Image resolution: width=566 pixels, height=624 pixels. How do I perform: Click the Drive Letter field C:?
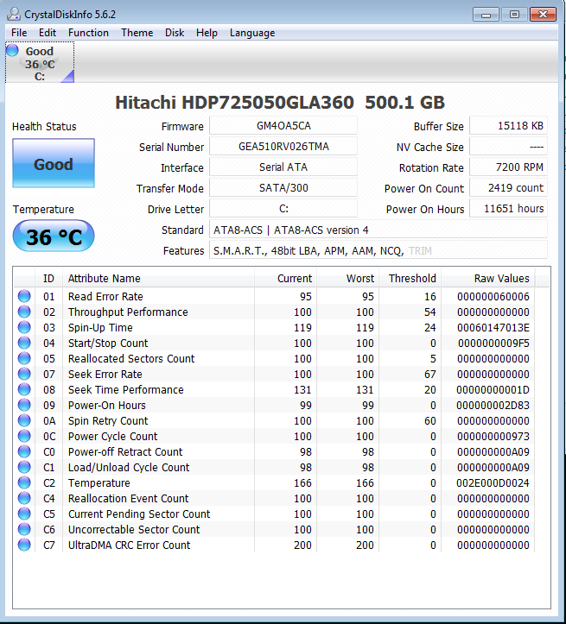click(x=283, y=209)
